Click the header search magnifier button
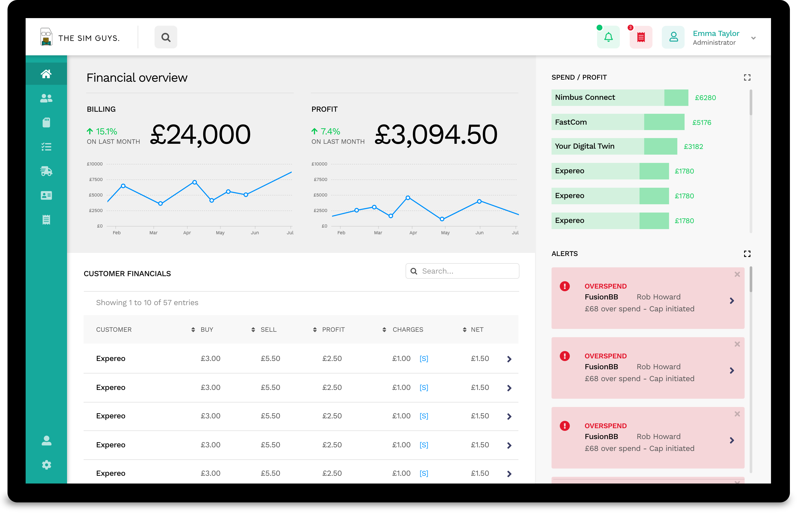 tap(166, 37)
